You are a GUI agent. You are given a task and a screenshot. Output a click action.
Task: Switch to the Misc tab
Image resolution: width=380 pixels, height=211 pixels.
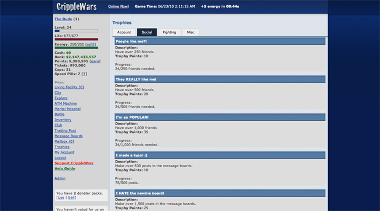click(x=191, y=32)
